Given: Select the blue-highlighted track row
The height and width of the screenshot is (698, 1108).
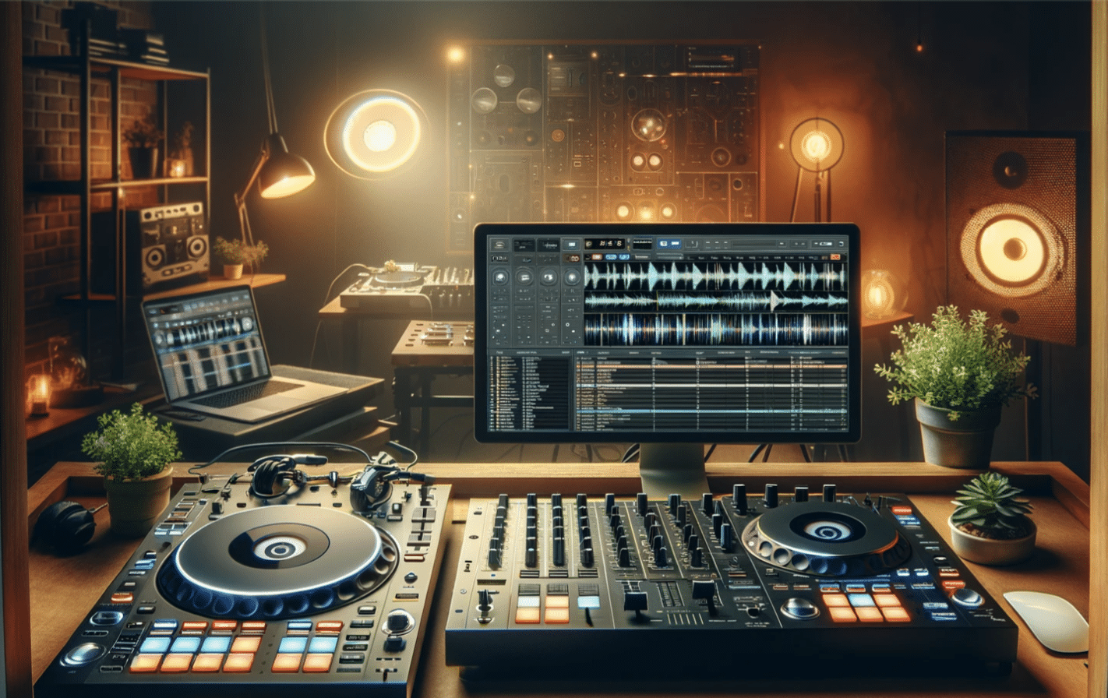Looking at the screenshot, I should point(712,411).
